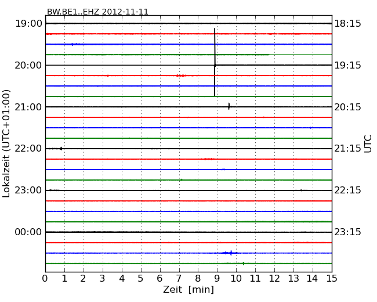Click the 19:15 UTC label
377x302 pixels.
347,65
